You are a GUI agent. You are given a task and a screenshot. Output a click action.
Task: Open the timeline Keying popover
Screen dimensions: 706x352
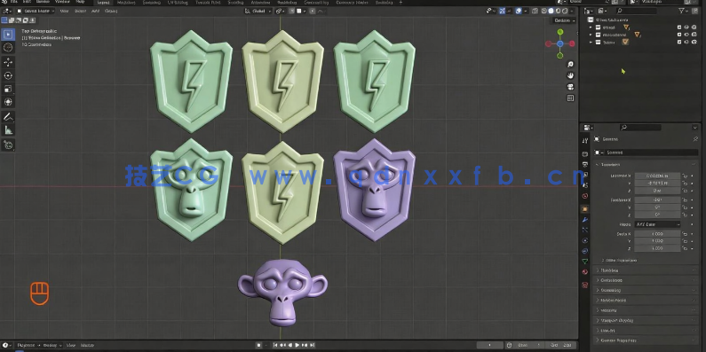coord(52,345)
